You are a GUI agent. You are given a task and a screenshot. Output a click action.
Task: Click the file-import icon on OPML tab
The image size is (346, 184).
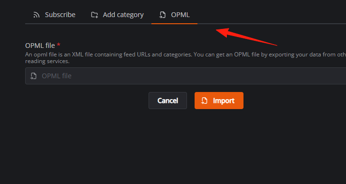[x=163, y=15]
